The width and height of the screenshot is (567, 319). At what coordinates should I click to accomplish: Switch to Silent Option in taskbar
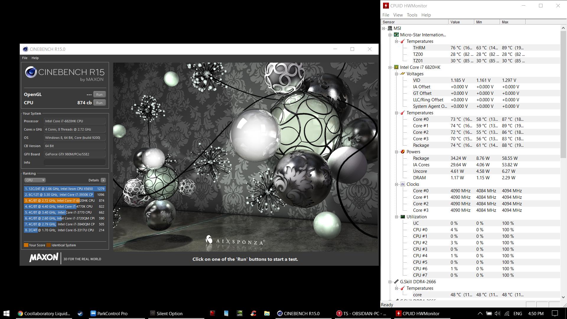coord(176,313)
